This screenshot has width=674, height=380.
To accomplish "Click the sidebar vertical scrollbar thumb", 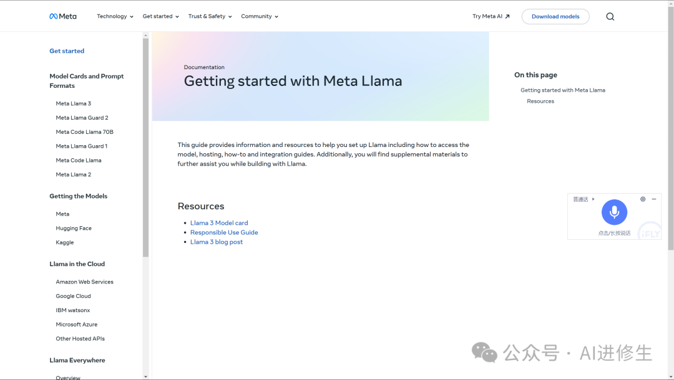I will 145,148.
